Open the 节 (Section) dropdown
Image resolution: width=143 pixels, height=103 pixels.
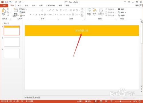tap(22, 15)
